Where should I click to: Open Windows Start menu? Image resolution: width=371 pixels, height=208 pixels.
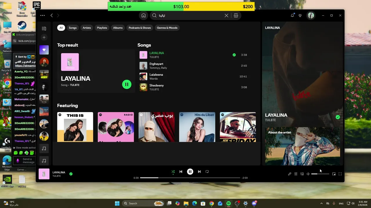click(x=117, y=203)
